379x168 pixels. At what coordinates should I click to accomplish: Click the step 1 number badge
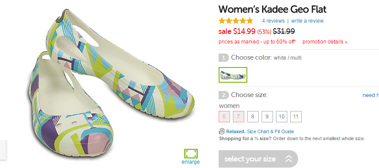(x=223, y=58)
